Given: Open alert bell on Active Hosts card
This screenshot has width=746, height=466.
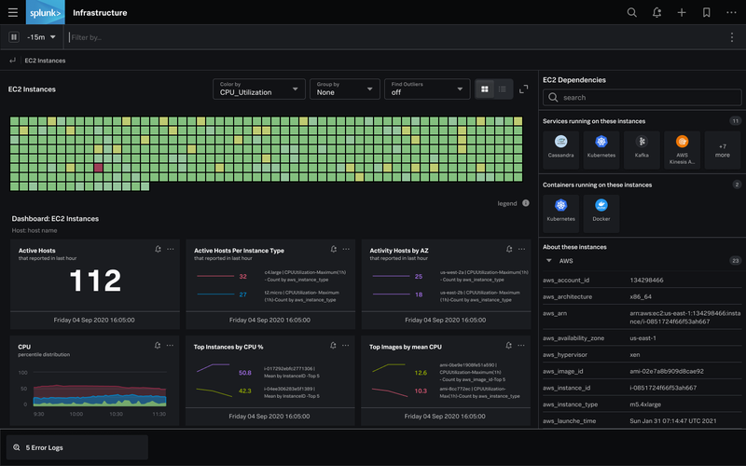Looking at the screenshot, I should tap(158, 249).
